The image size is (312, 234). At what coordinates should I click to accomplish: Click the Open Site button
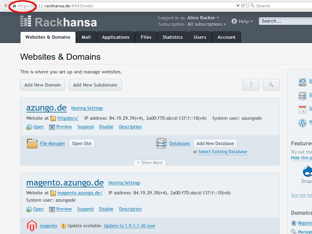click(x=82, y=144)
